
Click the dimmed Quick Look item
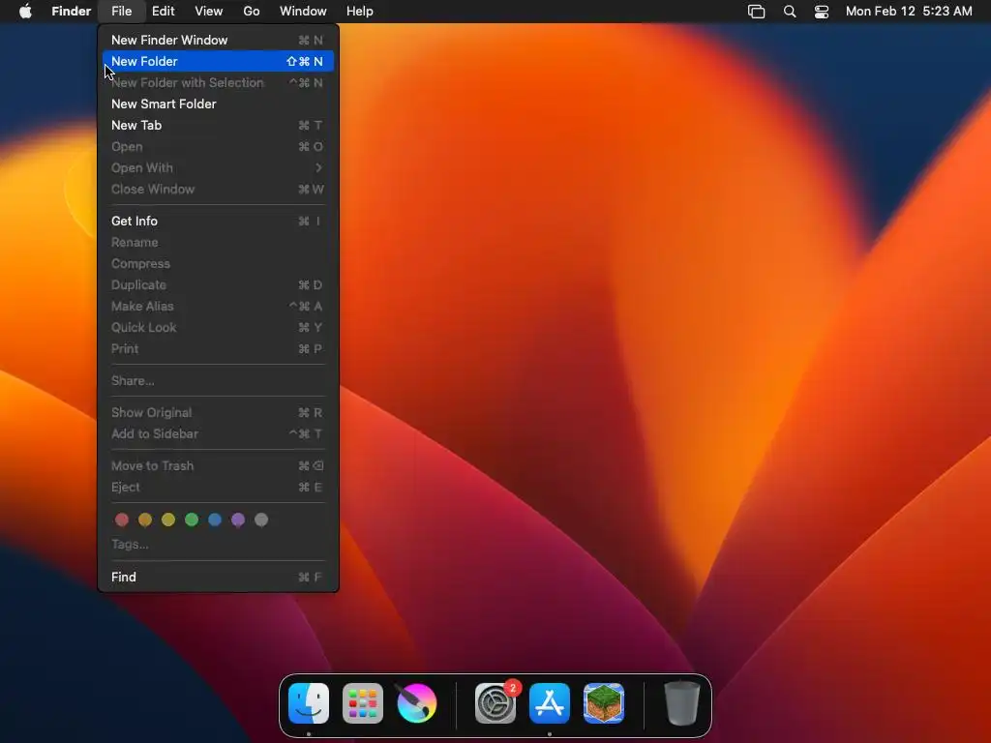pyautogui.click(x=218, y=328)
